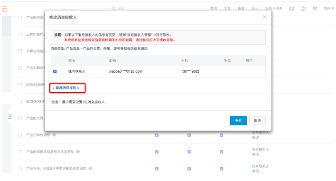336x181 pixels.
Task: Close the 修改消息接收人 dialog with X
Action: 265,17
